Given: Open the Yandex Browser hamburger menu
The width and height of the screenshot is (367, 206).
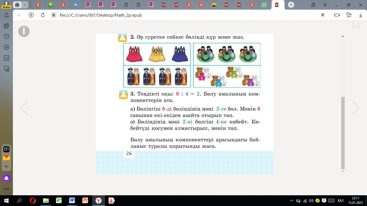Looking at the screenshot, I should coord(325,5).
